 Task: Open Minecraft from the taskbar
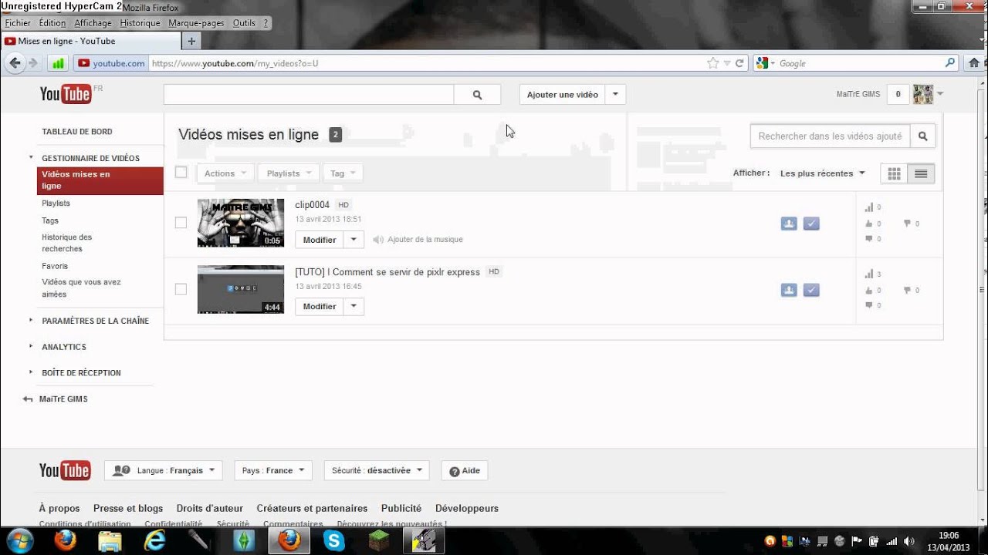379,540
